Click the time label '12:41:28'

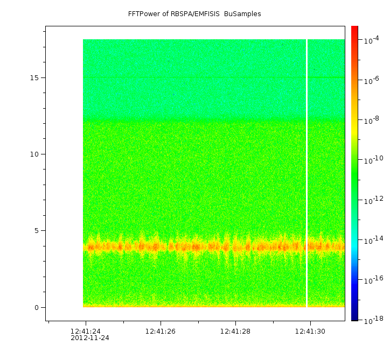[x=235, y=331]
